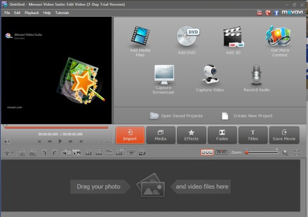Screen dimensions: 308x217
Task: Click the clip with pencil edit icon
Action: point(89,153)
